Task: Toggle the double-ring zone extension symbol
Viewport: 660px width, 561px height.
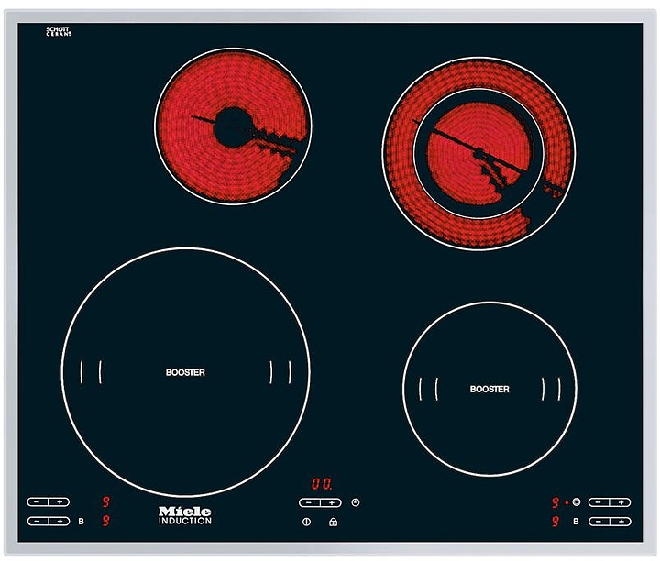Action: click(x=577, y=501)
